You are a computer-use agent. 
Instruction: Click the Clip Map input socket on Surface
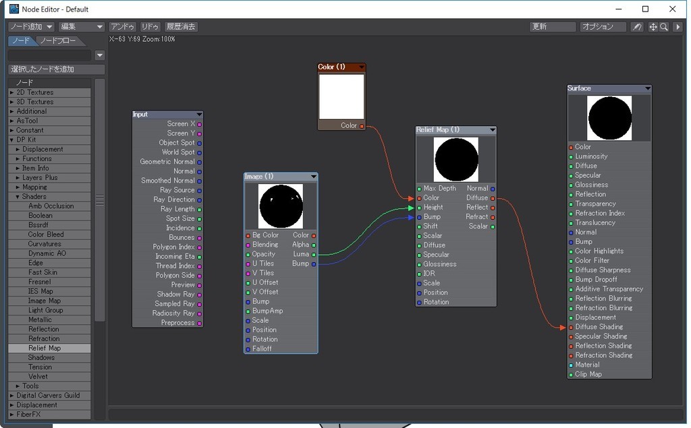[571, 374]
